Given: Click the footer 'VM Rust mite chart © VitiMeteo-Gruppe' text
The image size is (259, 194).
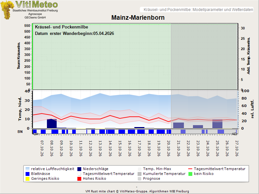Looking at the screenshot, I should click(117, 191).
